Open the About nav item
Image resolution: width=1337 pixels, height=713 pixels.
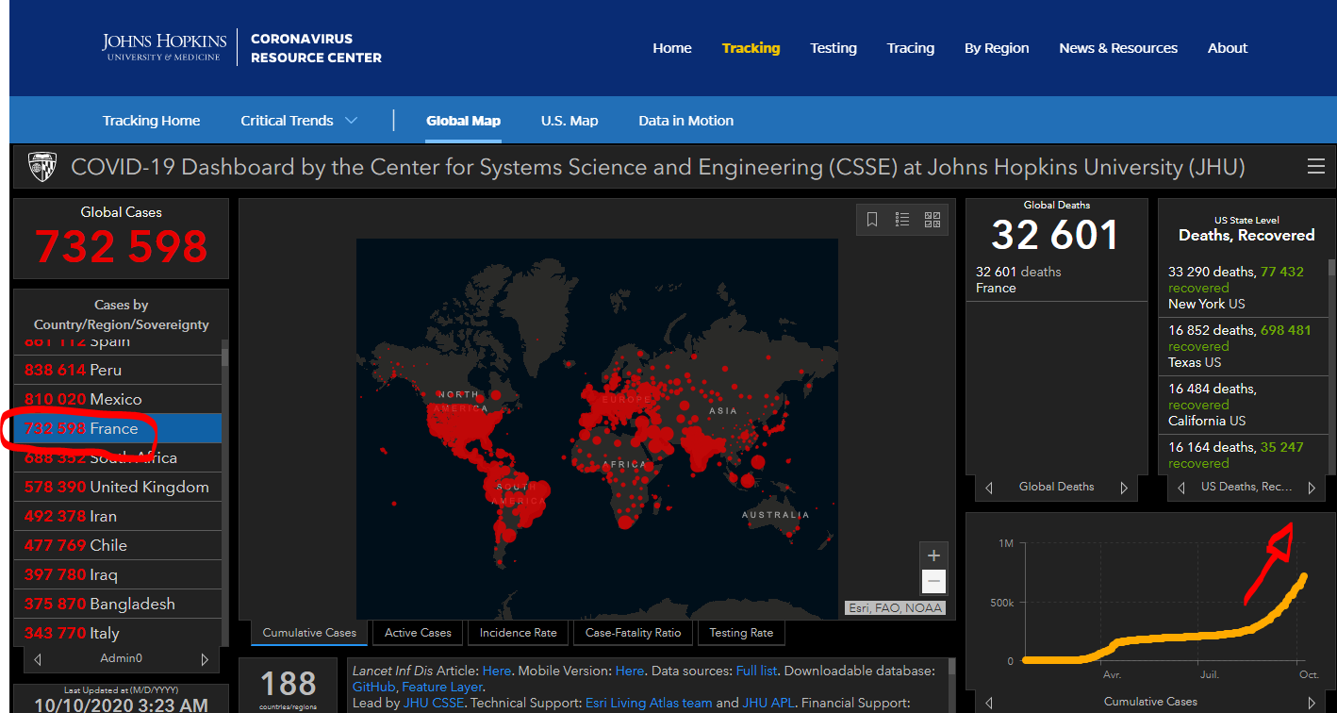[x=1228, y=48]
